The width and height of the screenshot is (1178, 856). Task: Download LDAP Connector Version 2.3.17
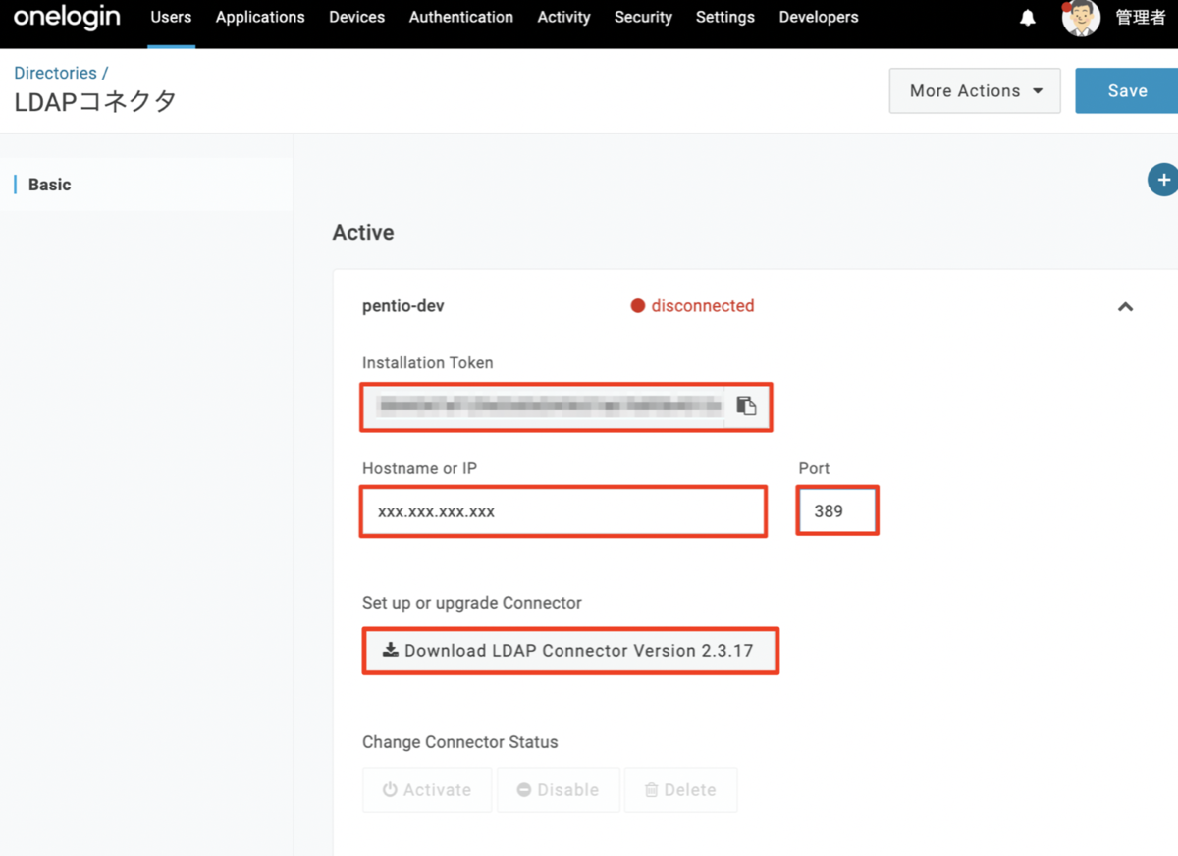570,651
